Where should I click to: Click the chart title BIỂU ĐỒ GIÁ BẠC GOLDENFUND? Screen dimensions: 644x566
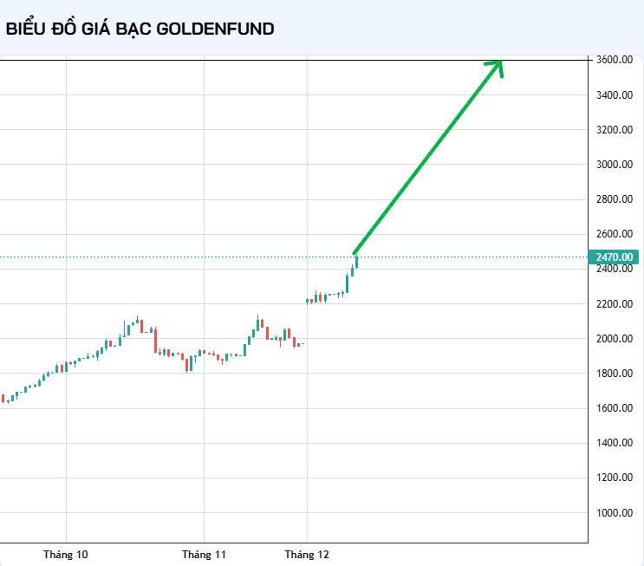pyautogui.click(x=140, y=29)
